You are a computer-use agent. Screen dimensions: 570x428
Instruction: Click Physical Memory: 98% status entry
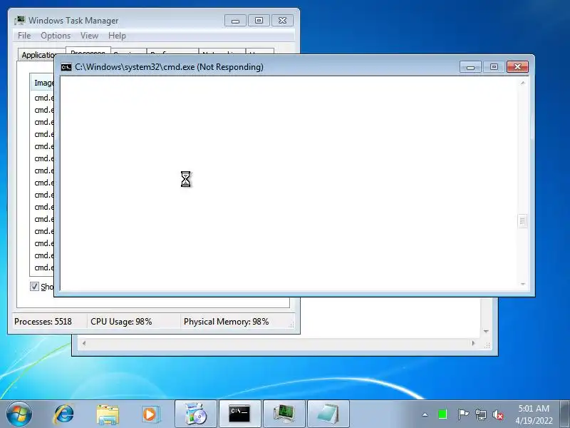point(226,322)
